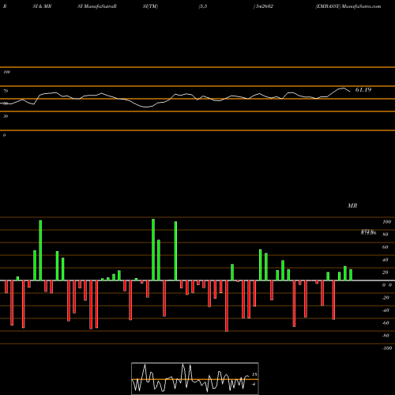Click the RSI axis label 30
This screenshot has width=395, height=395.
pyautogui.click(x=6, y=116)
